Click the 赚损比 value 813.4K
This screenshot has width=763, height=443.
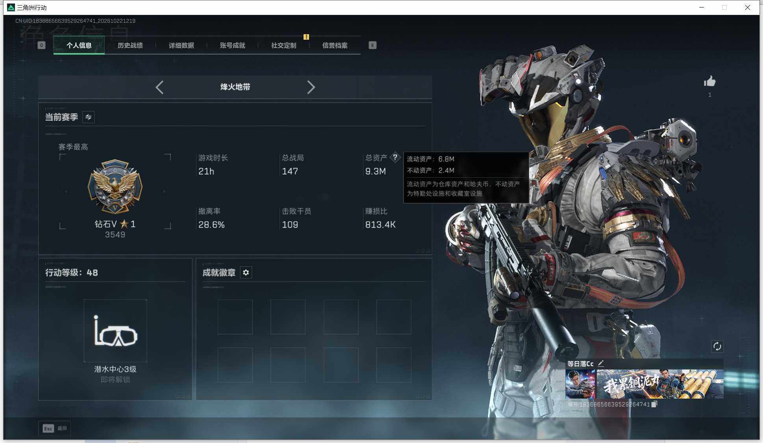tap(380, 225)
